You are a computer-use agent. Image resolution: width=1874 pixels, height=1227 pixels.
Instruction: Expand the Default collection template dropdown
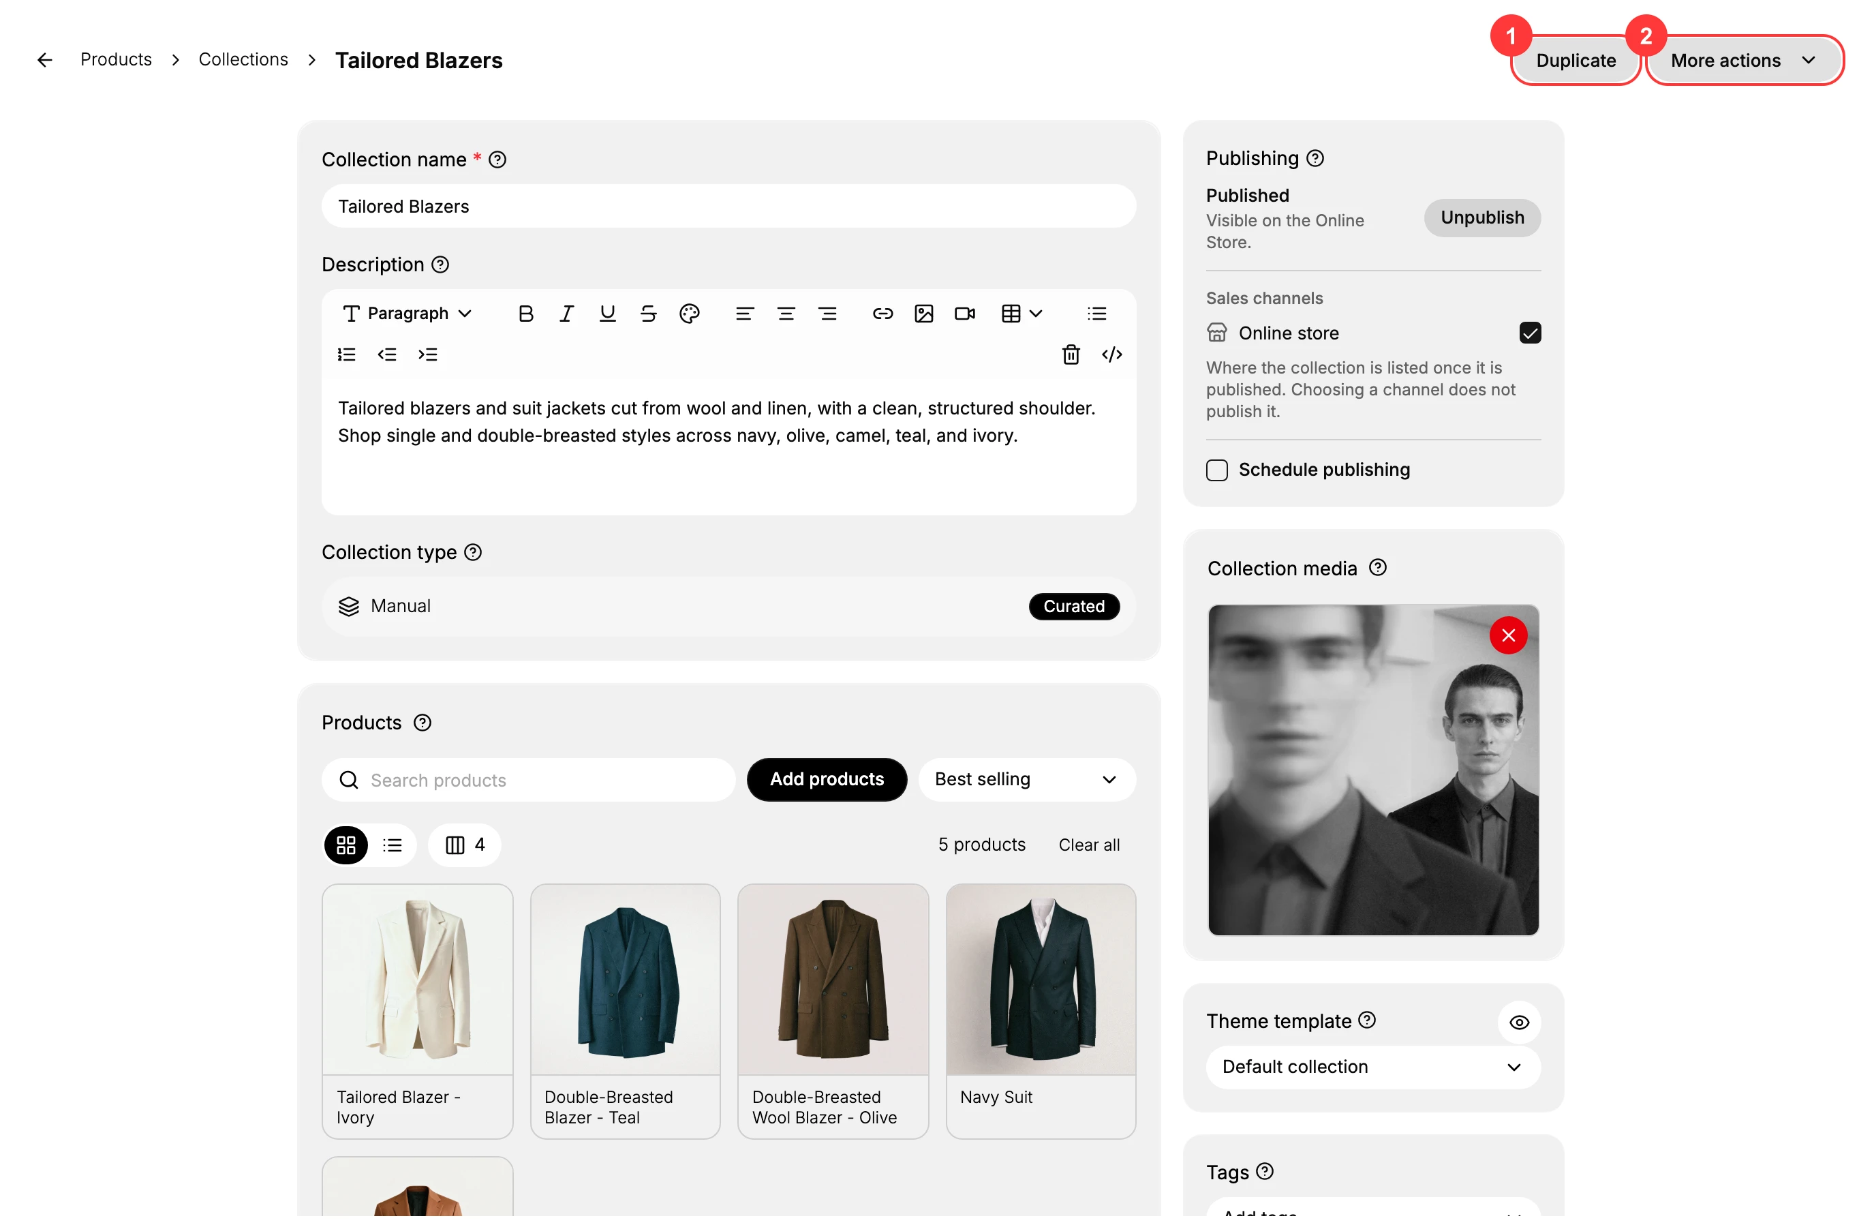[x=1372, y=1067]
